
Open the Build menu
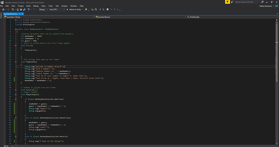click(28, 6)
